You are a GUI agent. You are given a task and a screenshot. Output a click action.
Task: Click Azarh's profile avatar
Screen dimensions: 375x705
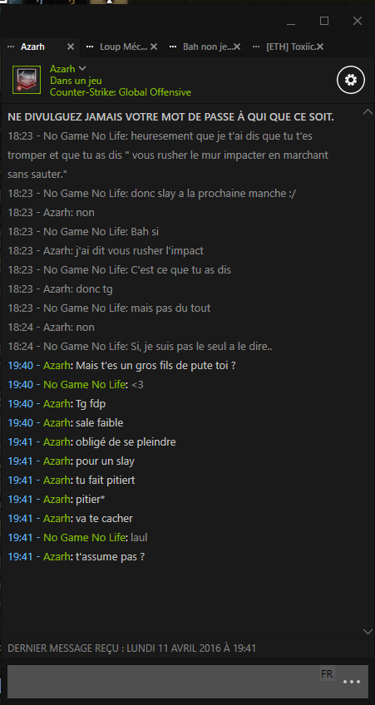27,80
